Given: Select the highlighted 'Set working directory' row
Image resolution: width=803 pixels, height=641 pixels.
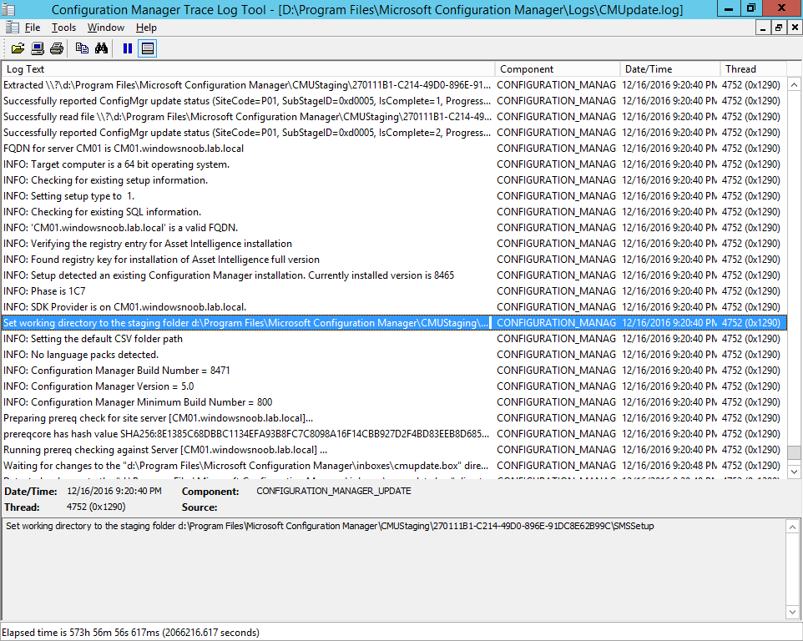Looking at the screenshot, I should click(394, 323).
